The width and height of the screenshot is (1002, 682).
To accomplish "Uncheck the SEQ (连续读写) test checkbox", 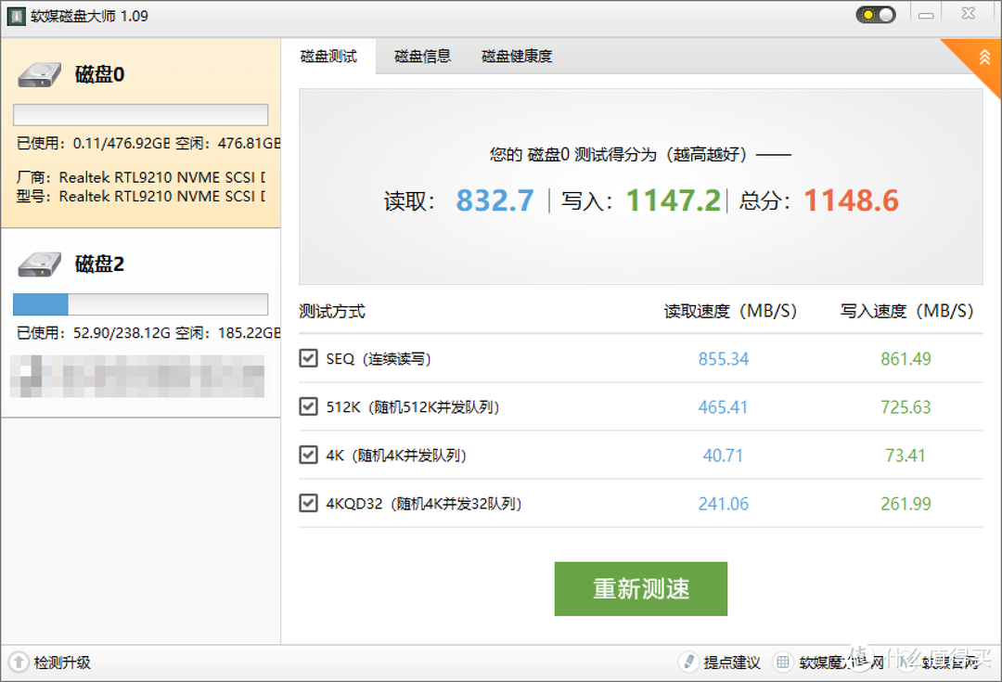I will point(309,358).
